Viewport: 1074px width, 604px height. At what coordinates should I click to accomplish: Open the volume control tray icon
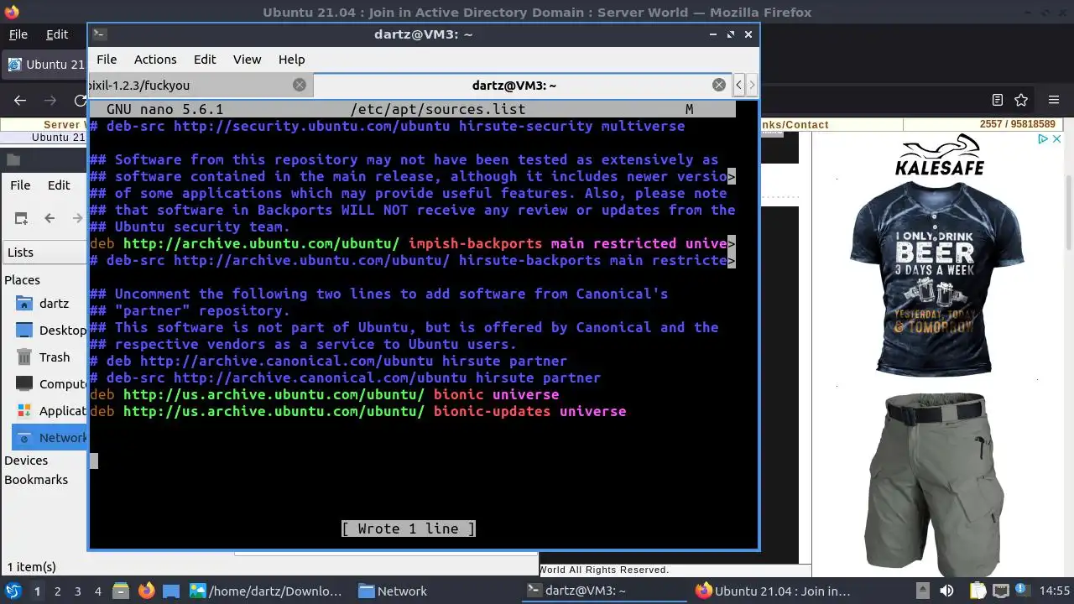pyautogui.click(x=946, y=591)
